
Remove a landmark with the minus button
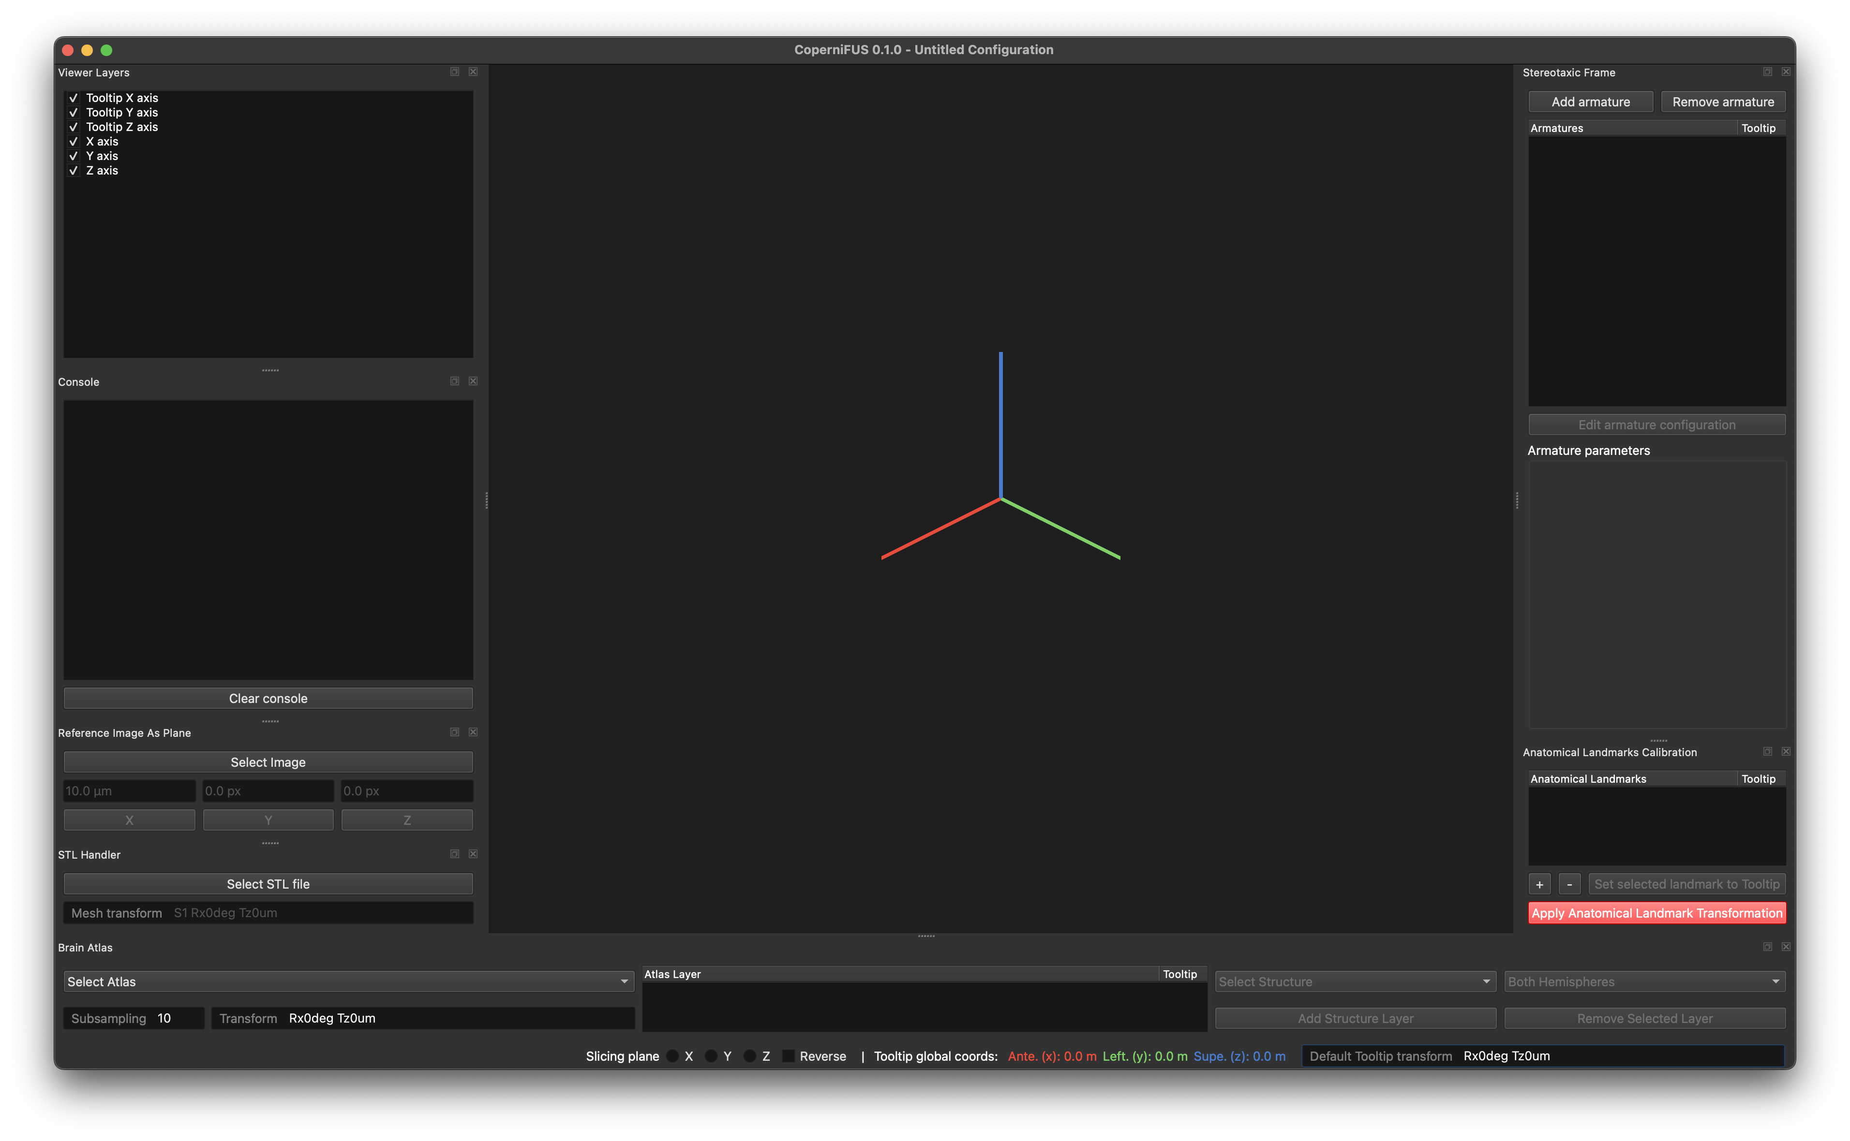pyautogui.click(x=1570, y=884)
